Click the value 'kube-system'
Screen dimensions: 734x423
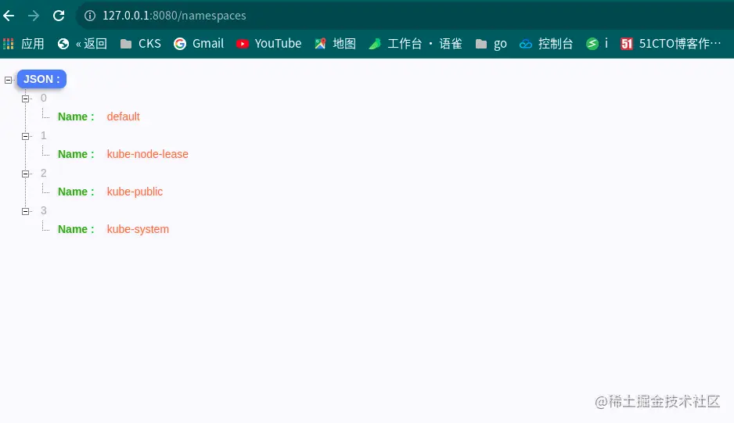[x=138, y=229]
